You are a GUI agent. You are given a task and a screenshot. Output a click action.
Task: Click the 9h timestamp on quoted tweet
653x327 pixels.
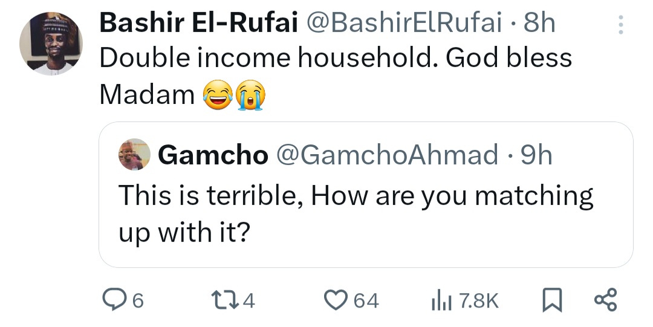tap(536, 155)
